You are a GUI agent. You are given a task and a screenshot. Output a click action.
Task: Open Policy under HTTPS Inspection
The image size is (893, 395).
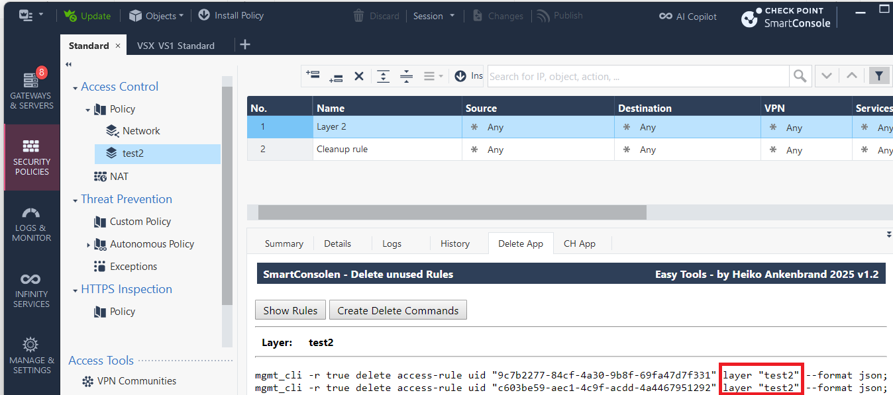[x=123, y=311]
